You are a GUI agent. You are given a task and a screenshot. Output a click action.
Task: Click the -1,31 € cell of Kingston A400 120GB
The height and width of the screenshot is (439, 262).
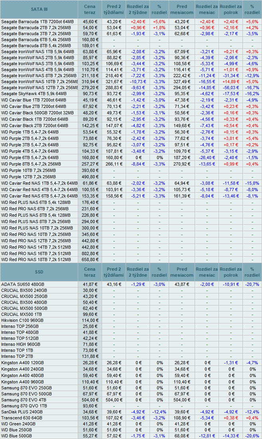pos(231,363)
